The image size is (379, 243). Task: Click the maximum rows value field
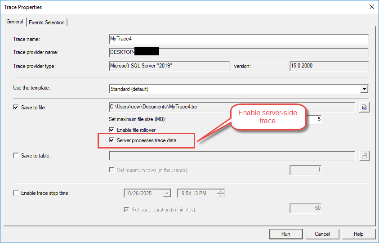point(306,170)
